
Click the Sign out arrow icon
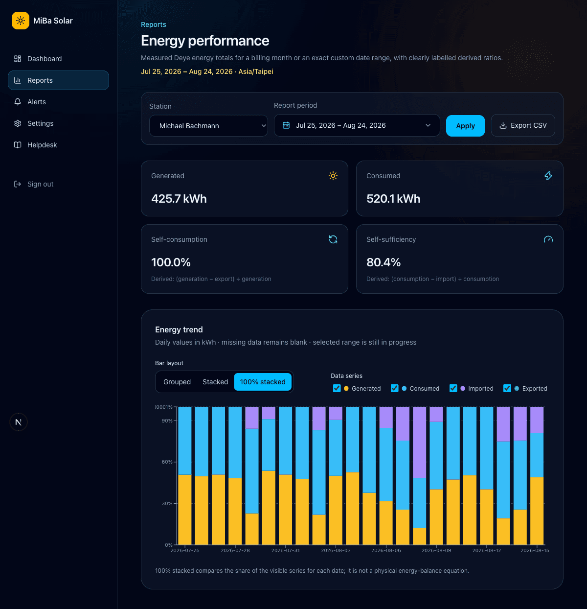point(18,184)
